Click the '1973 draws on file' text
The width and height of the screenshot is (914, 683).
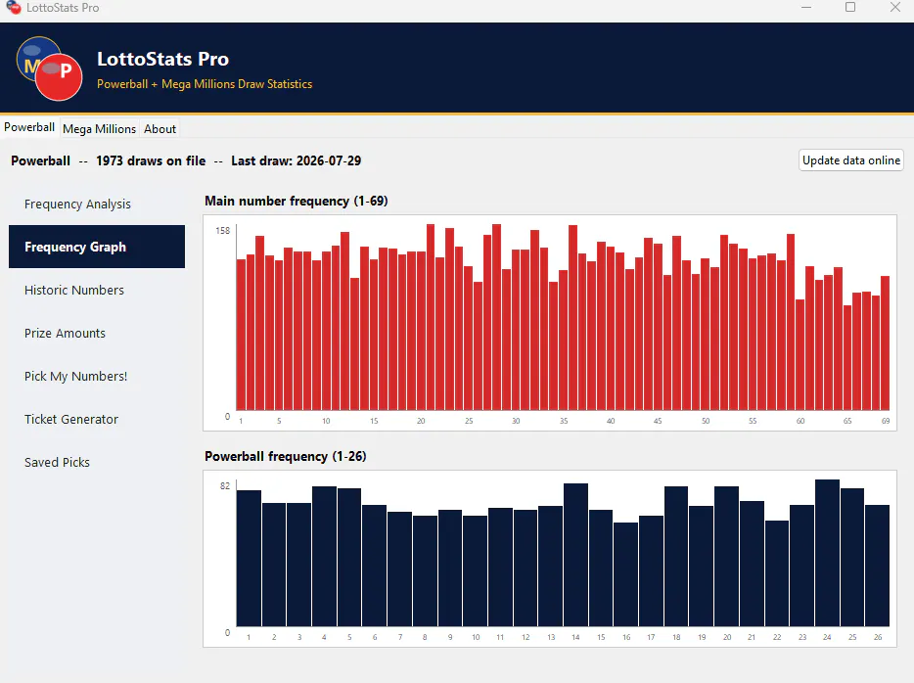(151, 160)
